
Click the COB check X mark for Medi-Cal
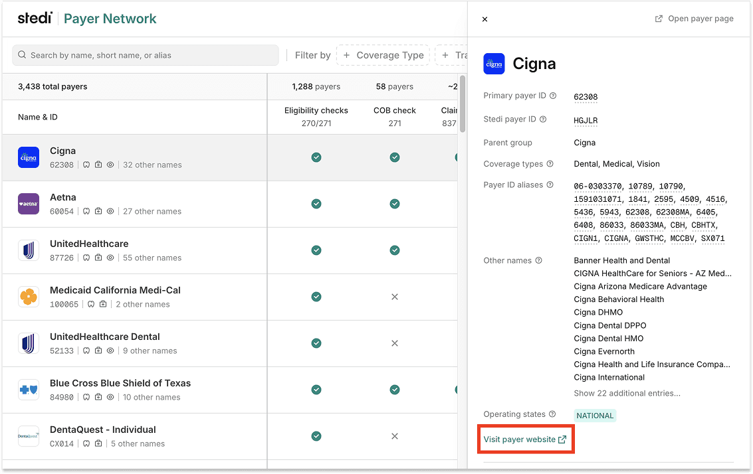[x=395, y=297]
